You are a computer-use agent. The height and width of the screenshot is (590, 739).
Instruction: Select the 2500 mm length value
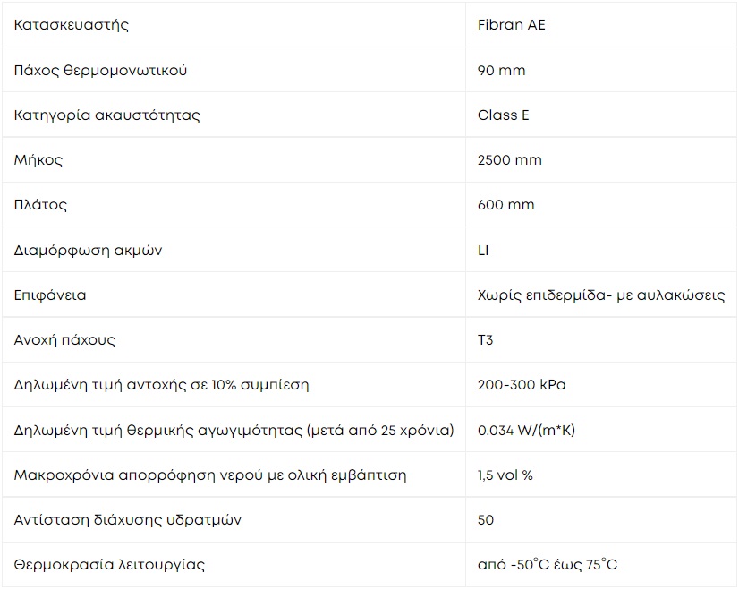509,160
